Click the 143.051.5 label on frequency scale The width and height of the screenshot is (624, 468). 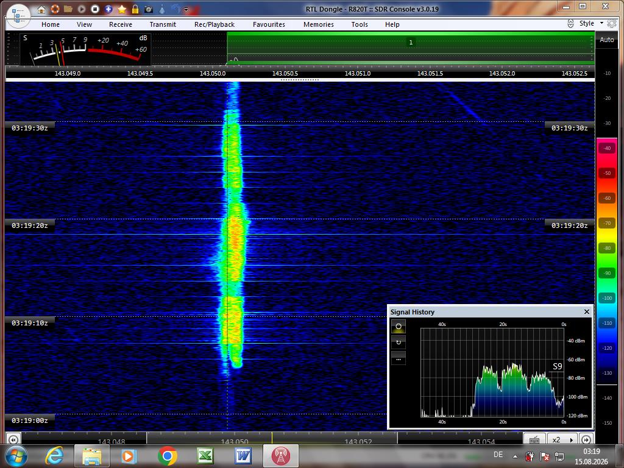click(x=430, y=74)
